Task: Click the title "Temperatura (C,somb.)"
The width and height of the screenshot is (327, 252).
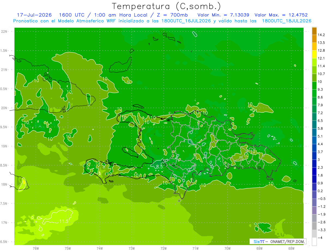Action: pyautogui.click(x=166, y=6)
